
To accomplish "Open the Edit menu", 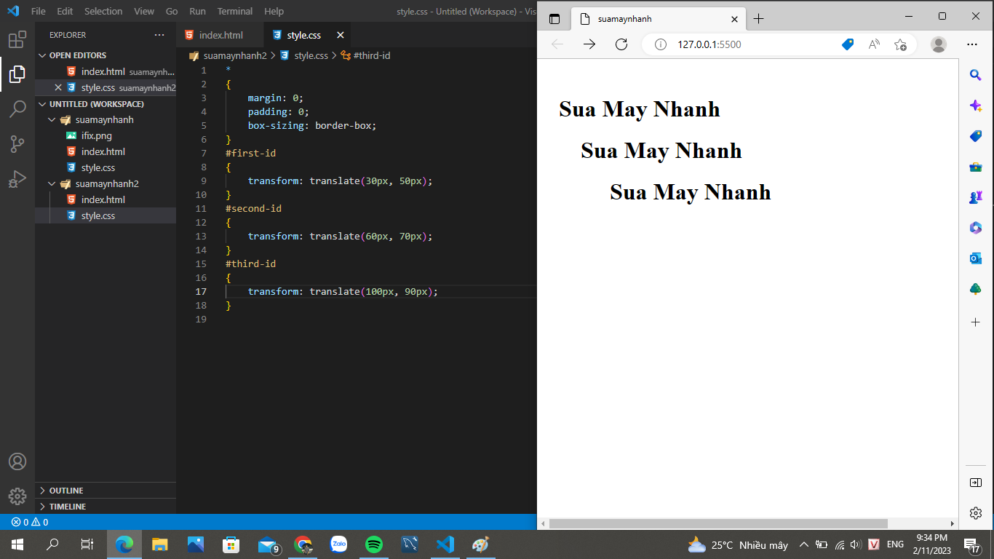I will 65,12.
